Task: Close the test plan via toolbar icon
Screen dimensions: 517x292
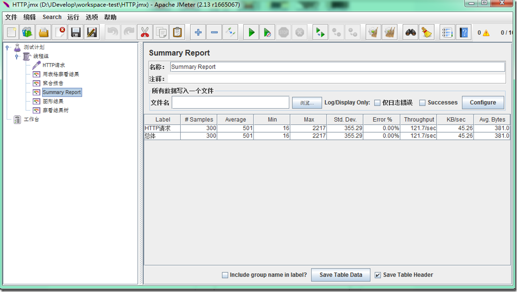Action: point(60,32)
